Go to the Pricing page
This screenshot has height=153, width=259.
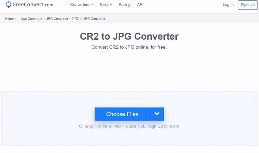[124, 5]
